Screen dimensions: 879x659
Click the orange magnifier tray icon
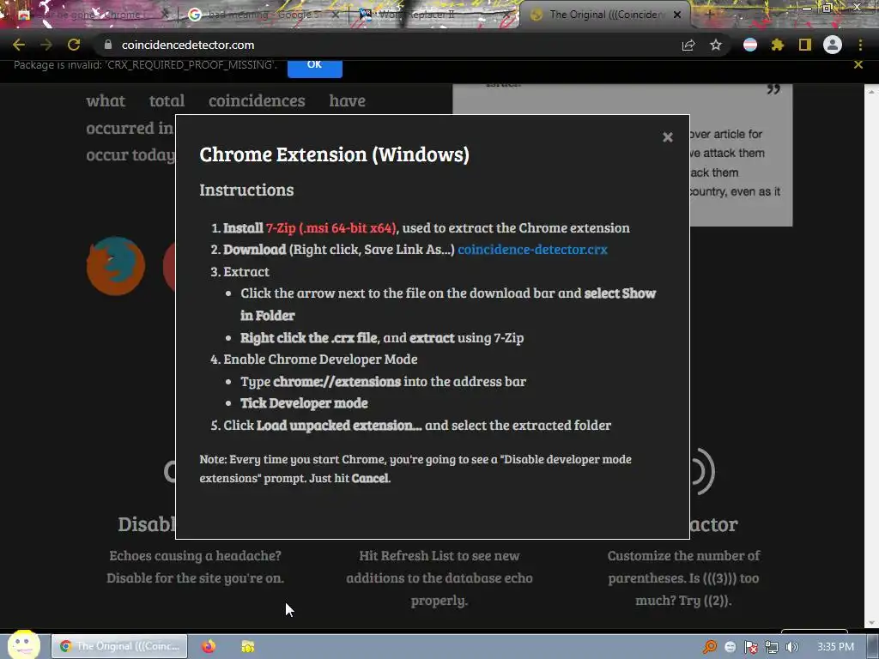(x=710, y=647)
